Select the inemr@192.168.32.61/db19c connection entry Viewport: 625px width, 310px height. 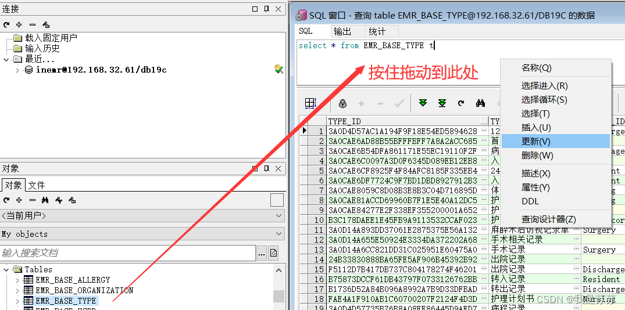pyautogui.click(x=101, y=70)
